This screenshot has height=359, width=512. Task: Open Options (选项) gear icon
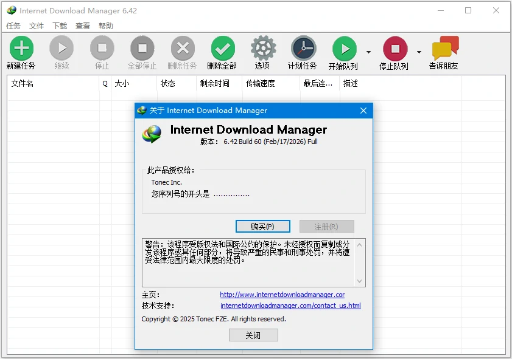[263, 49]
